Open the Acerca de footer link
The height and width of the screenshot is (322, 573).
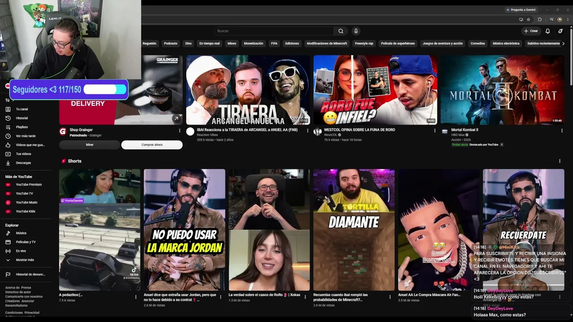(x=12, y=288)
